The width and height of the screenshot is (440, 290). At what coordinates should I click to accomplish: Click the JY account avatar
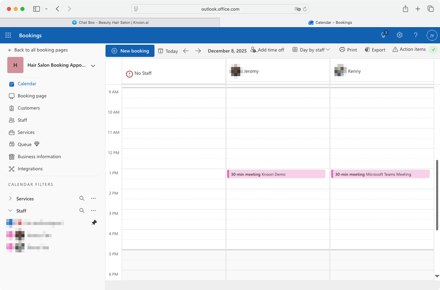coord(432,35)
